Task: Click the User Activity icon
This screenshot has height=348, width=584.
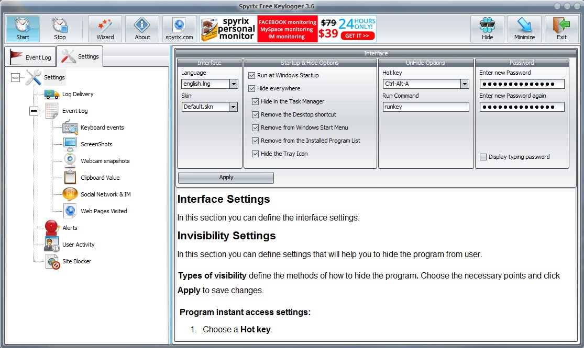Action: (x=51, y=244)
